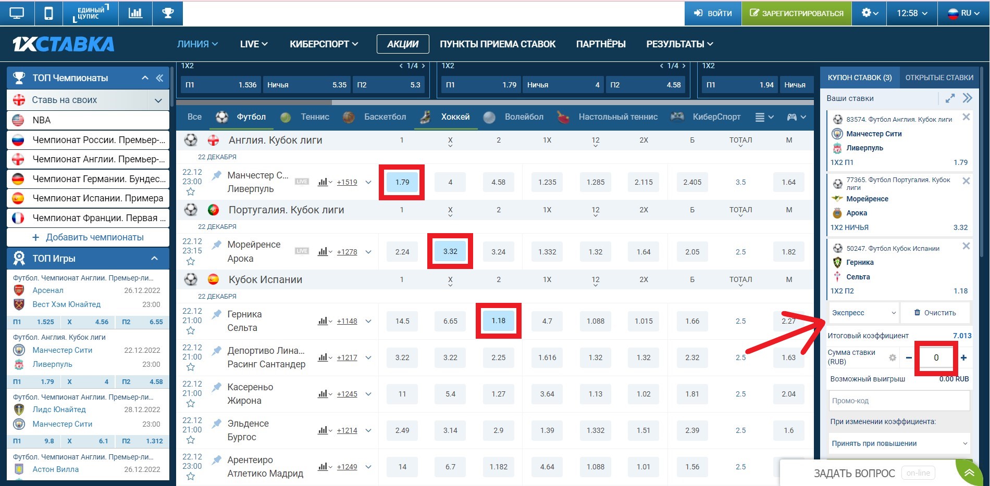Pin the Морейренсе–Арока match
Viewport: 990px width, 486px height.
tap(217, 245)
